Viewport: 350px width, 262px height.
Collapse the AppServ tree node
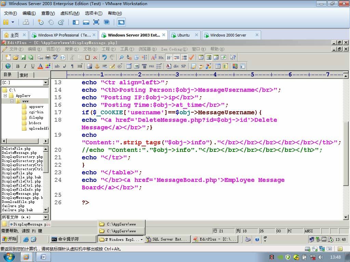point(5,96)
